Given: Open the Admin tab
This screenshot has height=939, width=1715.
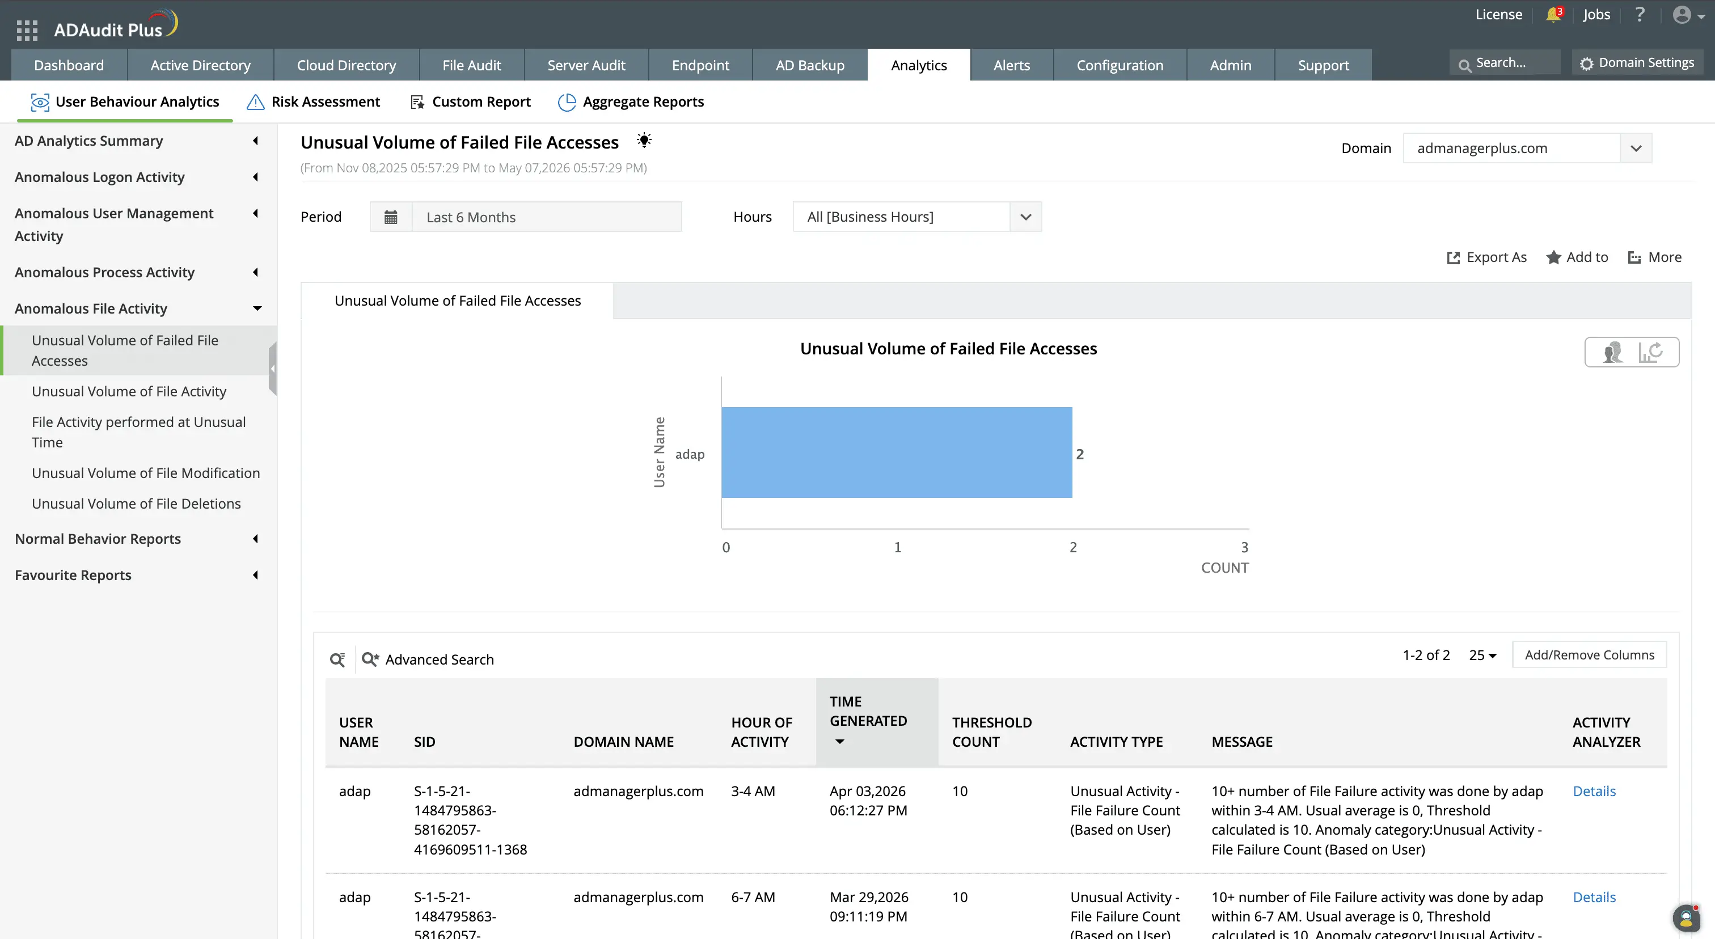Looking at the screenshot, I should click(1230, 65).
